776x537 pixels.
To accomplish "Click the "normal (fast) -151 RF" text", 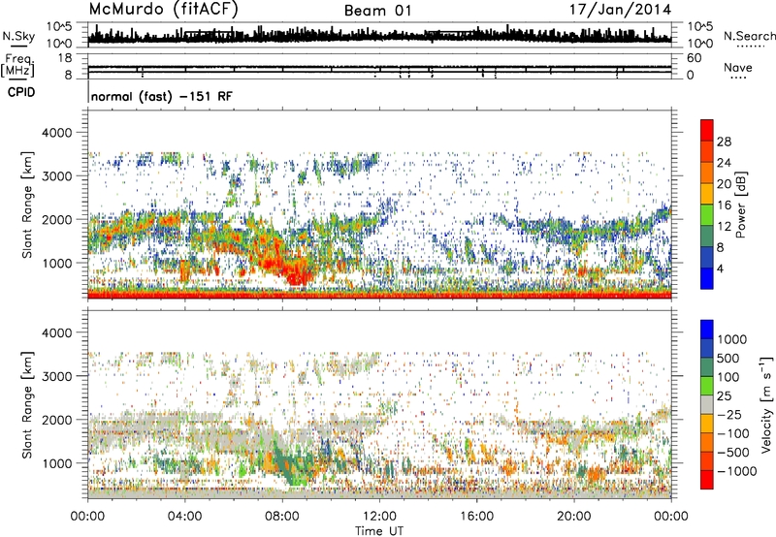I will (161, 96).
